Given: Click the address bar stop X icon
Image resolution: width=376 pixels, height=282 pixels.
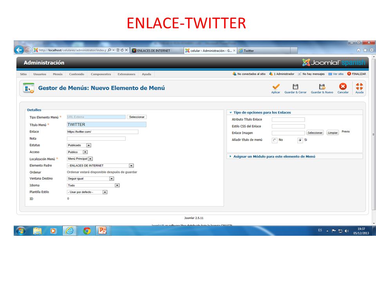Looking at the screenshot, I should coord(127,50).
